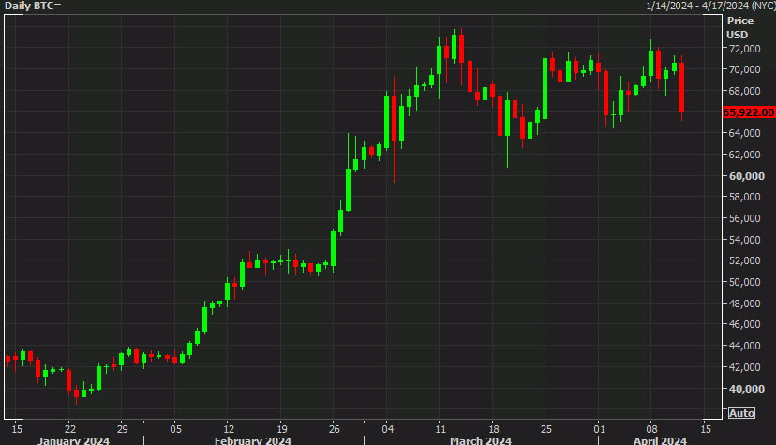Click the Daily BTC= chart title
Viewport: 776px width, 445px height.
click(x=33, y=6)
